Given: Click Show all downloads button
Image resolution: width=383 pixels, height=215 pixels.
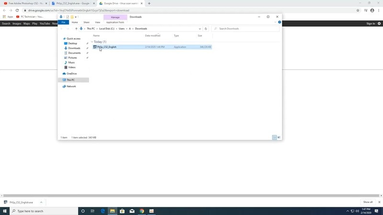Looking at the screenshot, I should 368,202.
